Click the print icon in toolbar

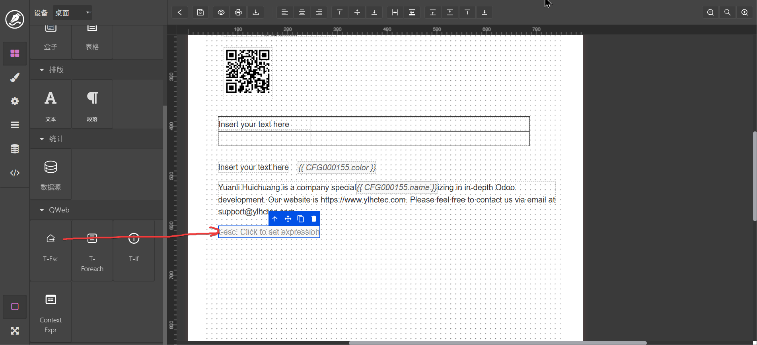pyautogui.click(x=238, y=12)
